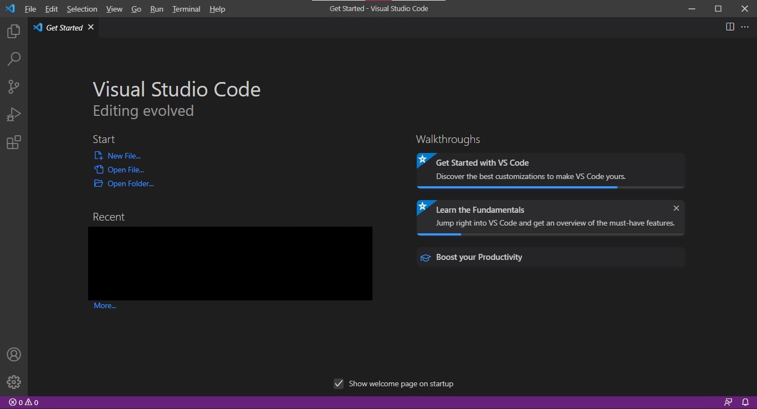Dismiss the Learn the Fundamentals walkthrough

tap(676, 208)
